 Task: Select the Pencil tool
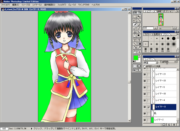point(139,28)
